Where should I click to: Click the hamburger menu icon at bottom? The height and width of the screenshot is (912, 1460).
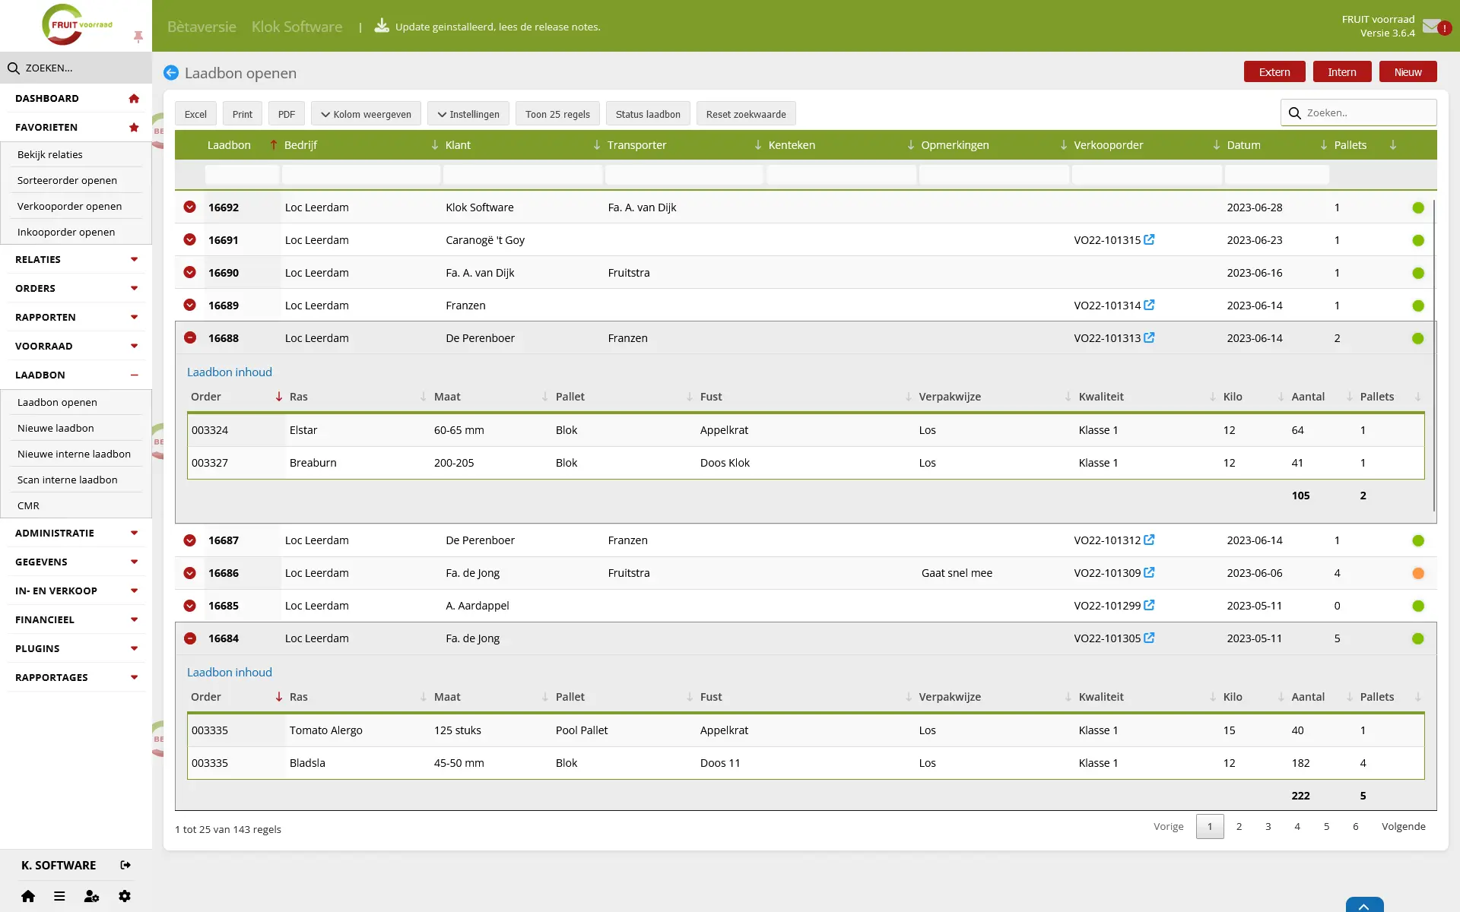pyautogui.click(x=59, y=896)
